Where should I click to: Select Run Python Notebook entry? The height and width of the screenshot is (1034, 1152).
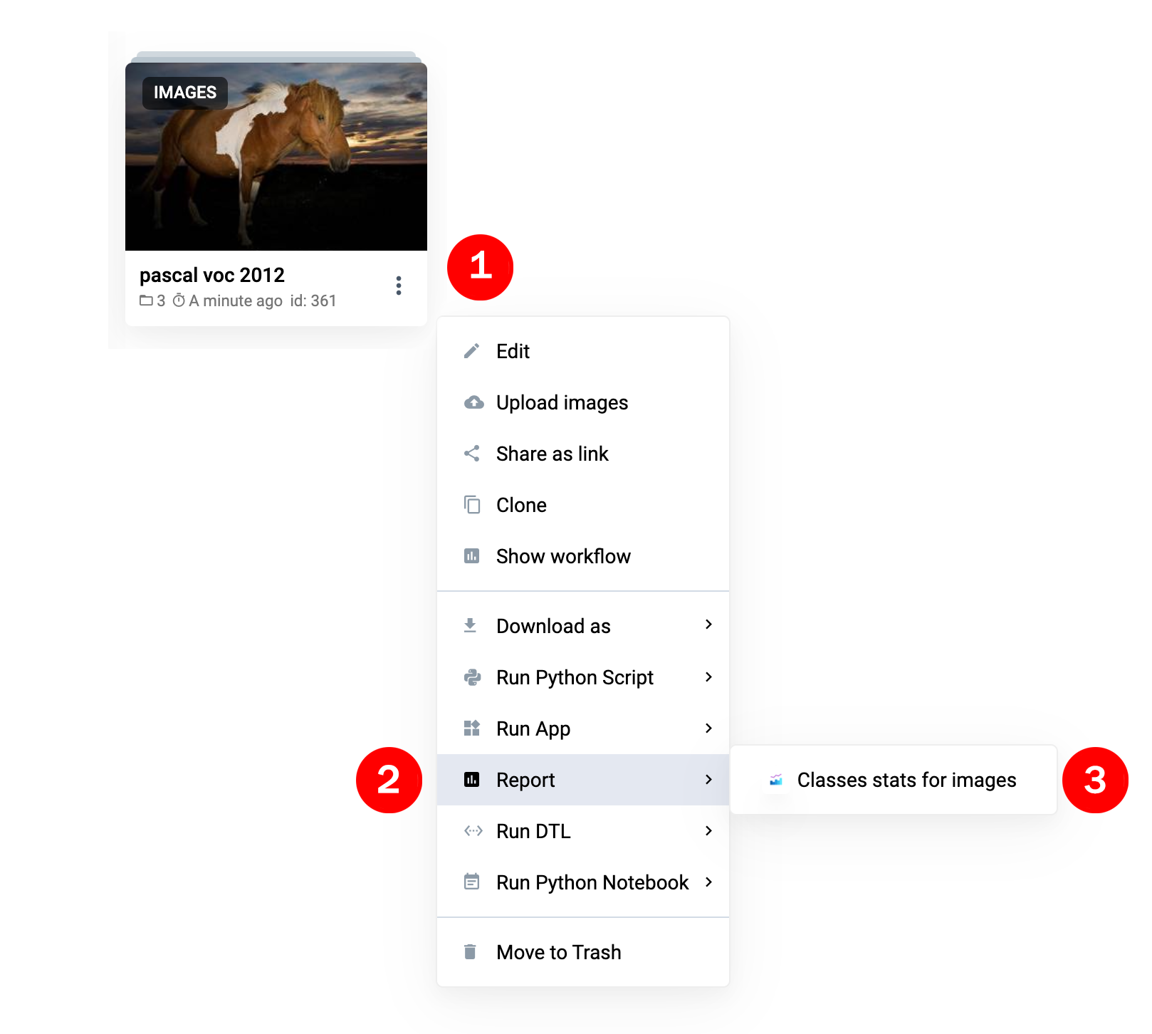click(583, 882)
